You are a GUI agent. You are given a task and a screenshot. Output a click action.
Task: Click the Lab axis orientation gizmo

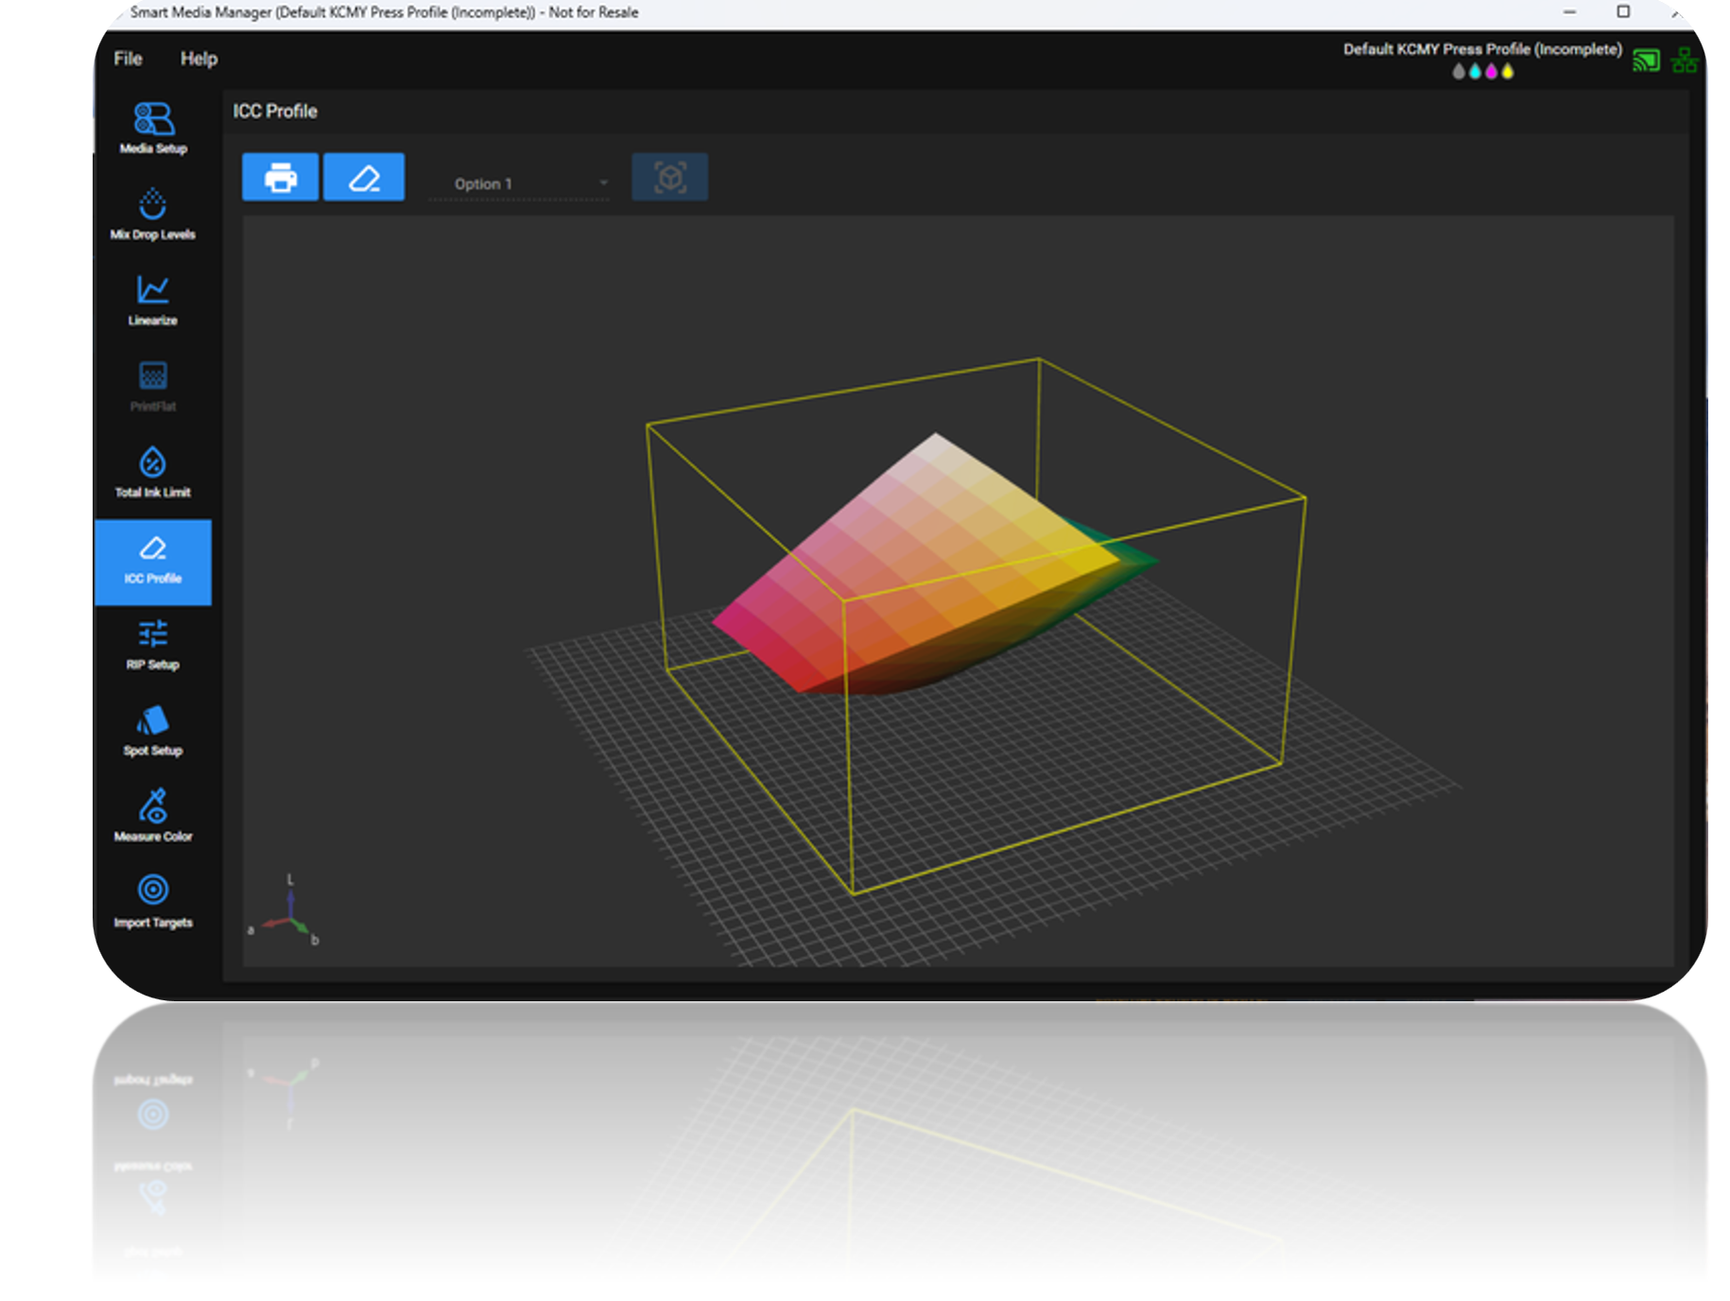286,910
